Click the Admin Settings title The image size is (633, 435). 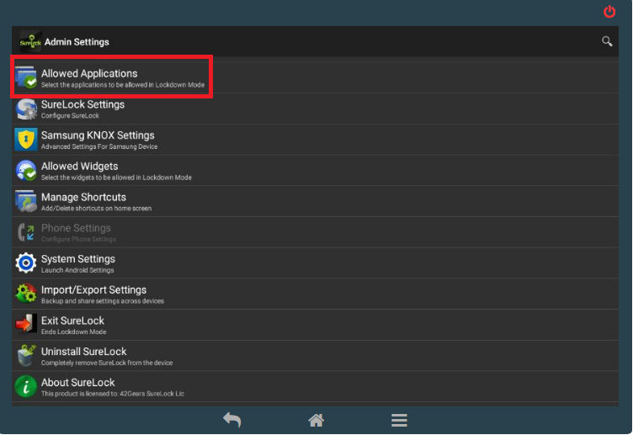[x=77, y=42]
